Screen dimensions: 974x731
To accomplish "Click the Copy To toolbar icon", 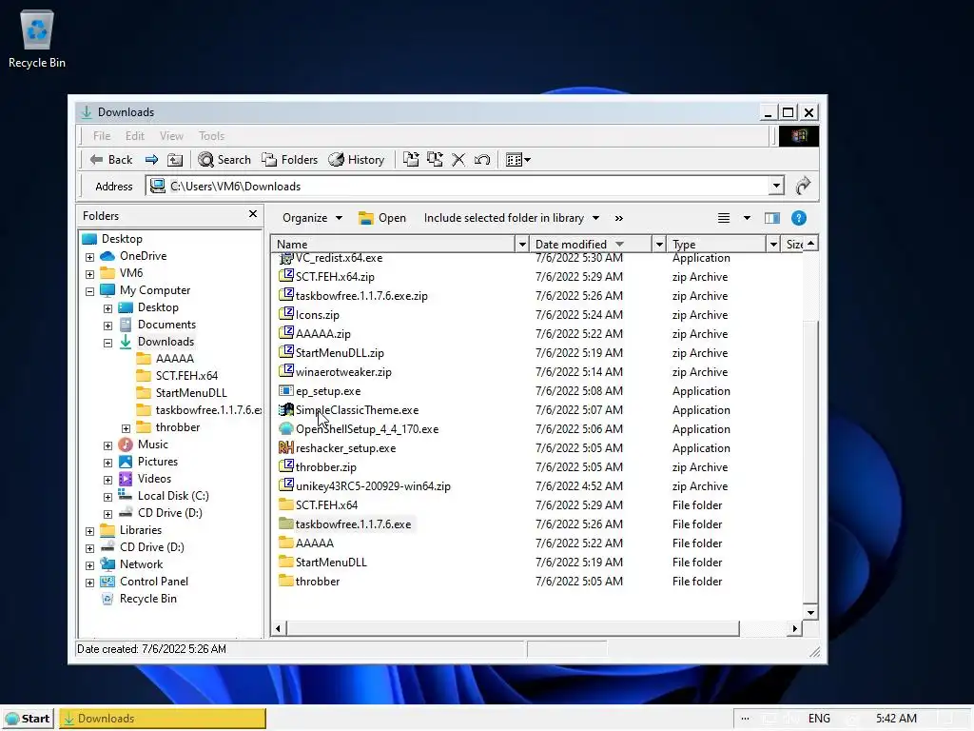I will click(435, 160).
